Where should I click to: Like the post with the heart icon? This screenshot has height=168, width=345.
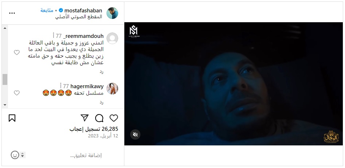[x=114, y=118]
